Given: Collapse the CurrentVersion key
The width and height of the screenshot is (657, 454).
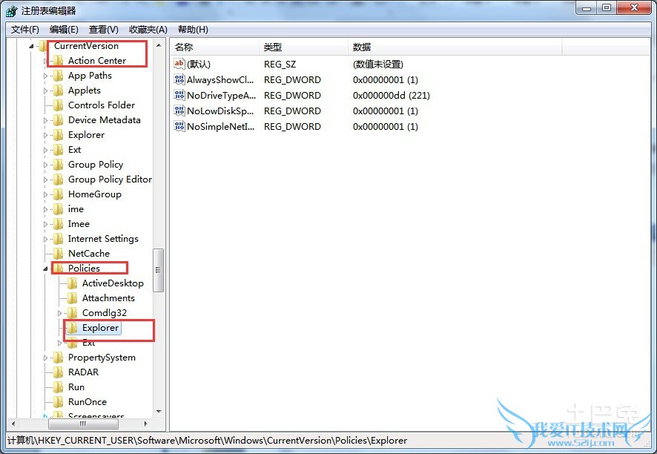Looking at the screenshot, I should coord(31,46).
